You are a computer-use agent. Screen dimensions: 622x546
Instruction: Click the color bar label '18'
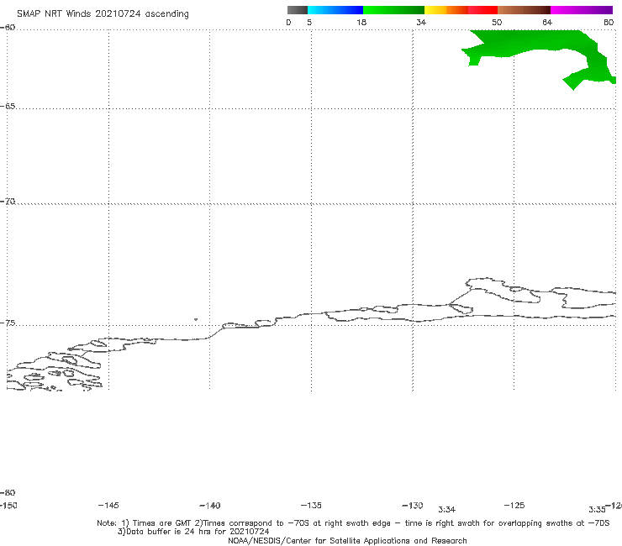[361, 22]
